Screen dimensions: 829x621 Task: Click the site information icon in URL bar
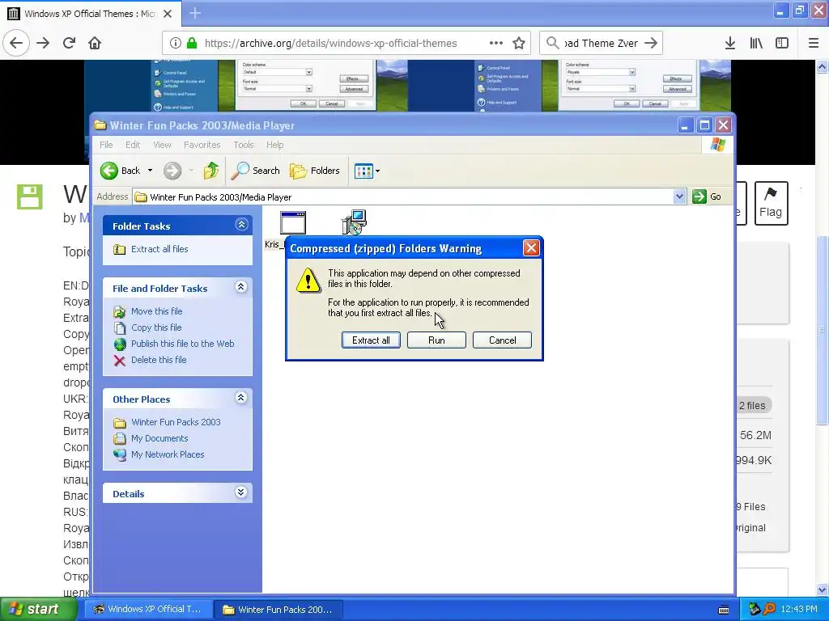[175, 44]
